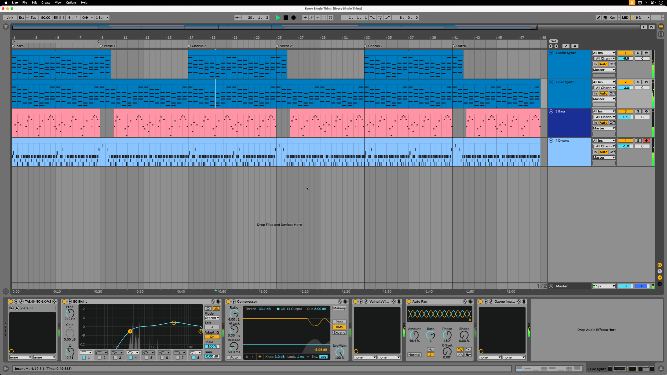Open 1 Main Synth All Ins input dropdown
The width and height of the screenshot is (667, 375).
click(x=604, y=53)
